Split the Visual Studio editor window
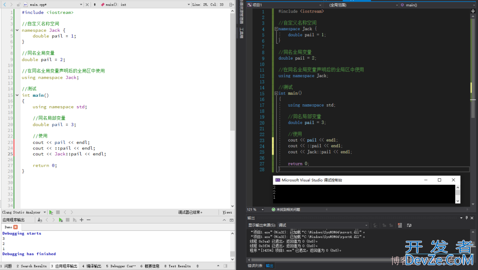Image resolution: width=478 pixels, height=270 pixels. 473,11
